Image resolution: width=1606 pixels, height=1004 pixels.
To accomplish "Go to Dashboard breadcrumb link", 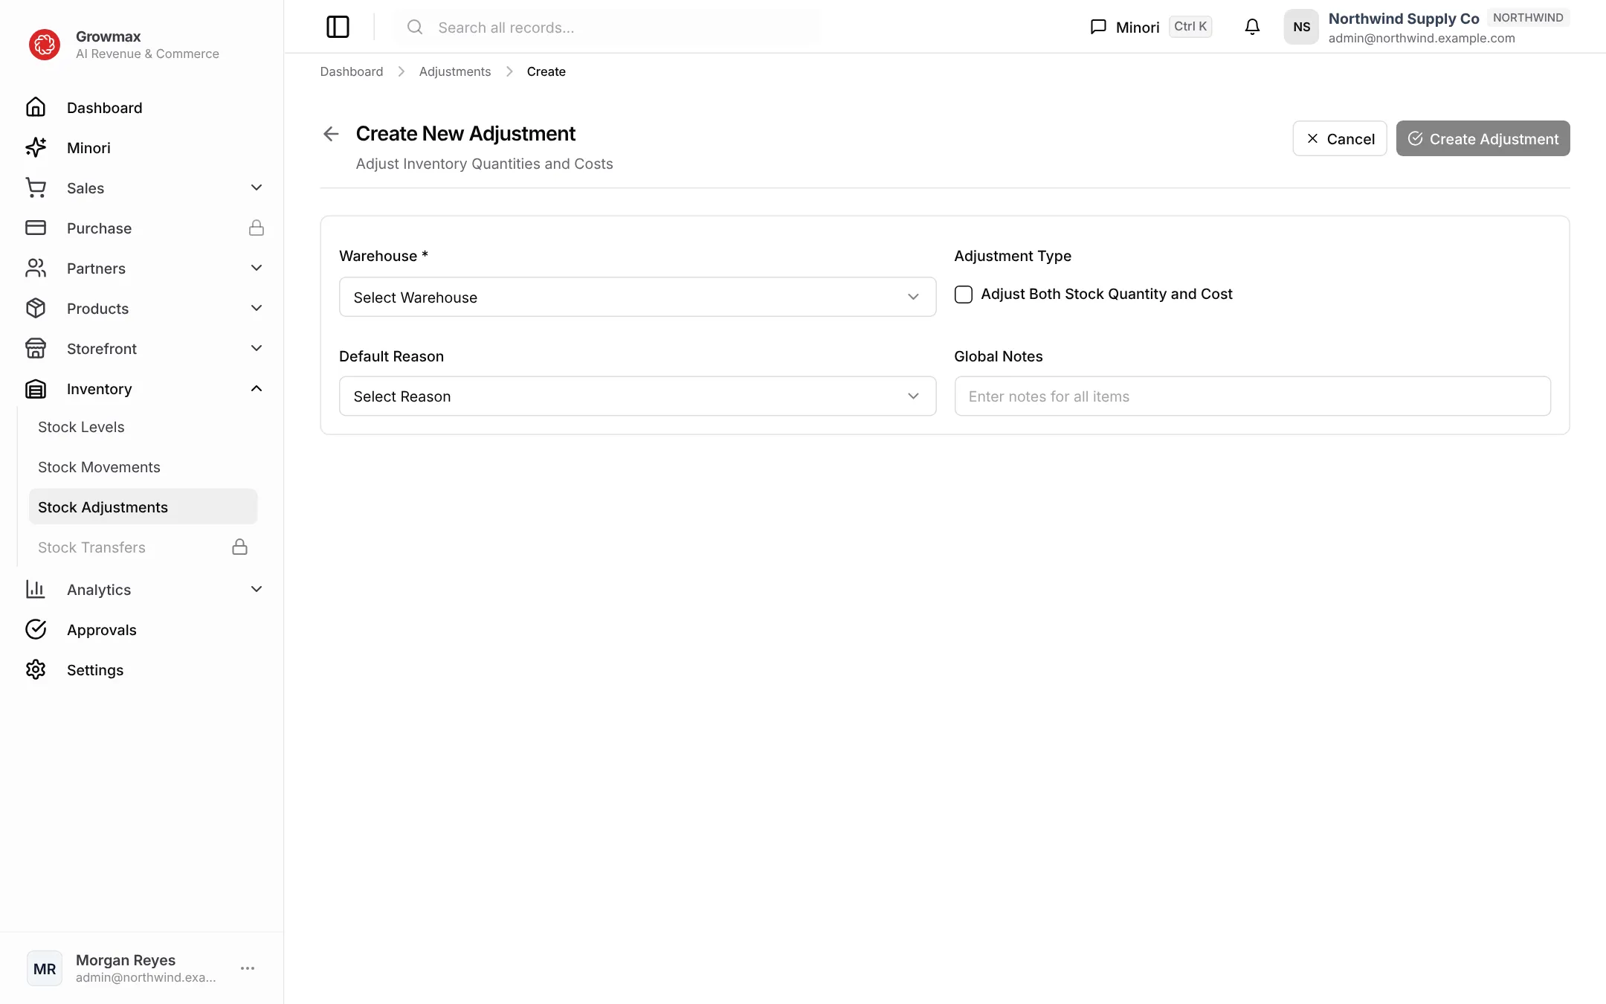I will point(352,71).
